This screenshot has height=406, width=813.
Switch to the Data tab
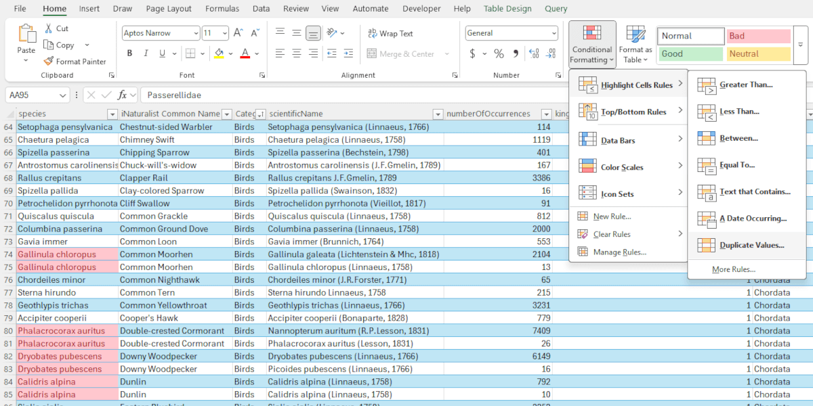261,9
